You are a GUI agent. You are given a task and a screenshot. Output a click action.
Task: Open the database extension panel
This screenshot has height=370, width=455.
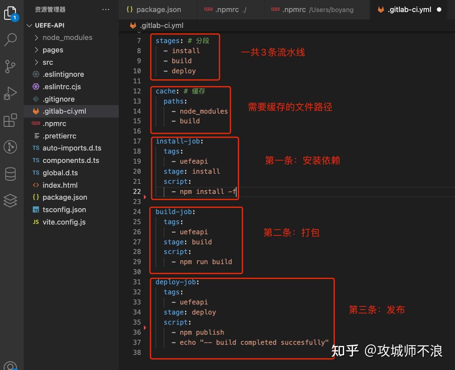[x=10, y=174]
